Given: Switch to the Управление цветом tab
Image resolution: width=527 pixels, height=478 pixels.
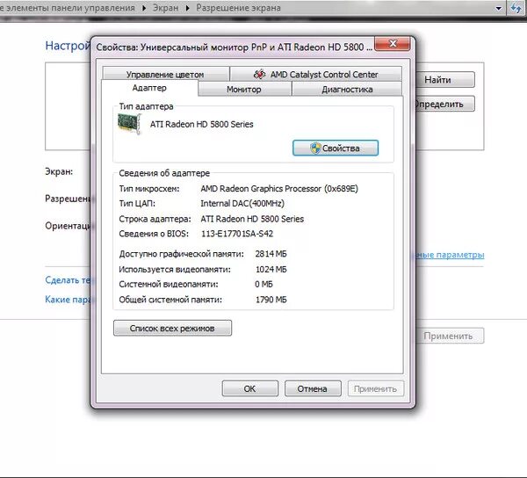Looking at the screenshot, I should (165, 74).
